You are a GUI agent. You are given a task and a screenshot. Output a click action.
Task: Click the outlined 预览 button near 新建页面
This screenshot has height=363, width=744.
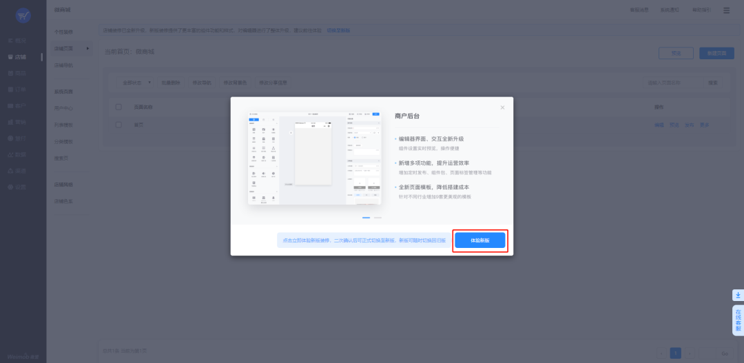pyautogui.click(x=676, y=53)
